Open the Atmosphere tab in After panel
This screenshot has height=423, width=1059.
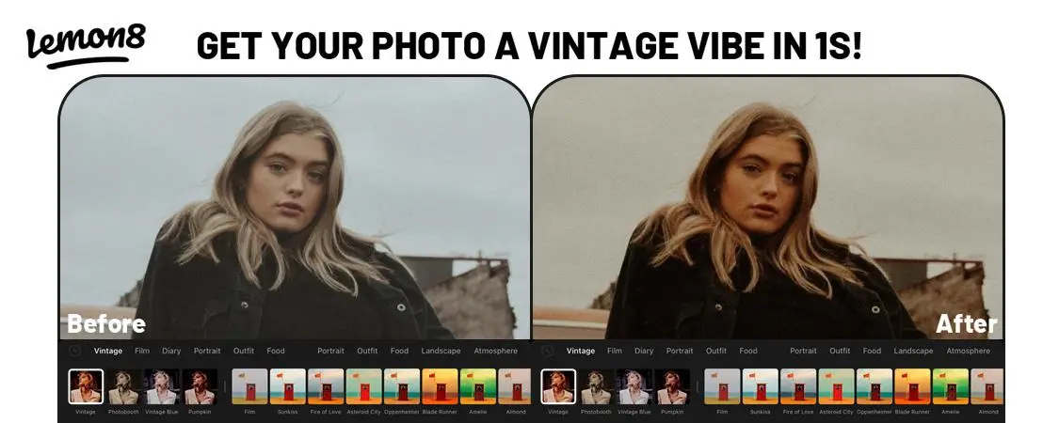tap(969, 351)
